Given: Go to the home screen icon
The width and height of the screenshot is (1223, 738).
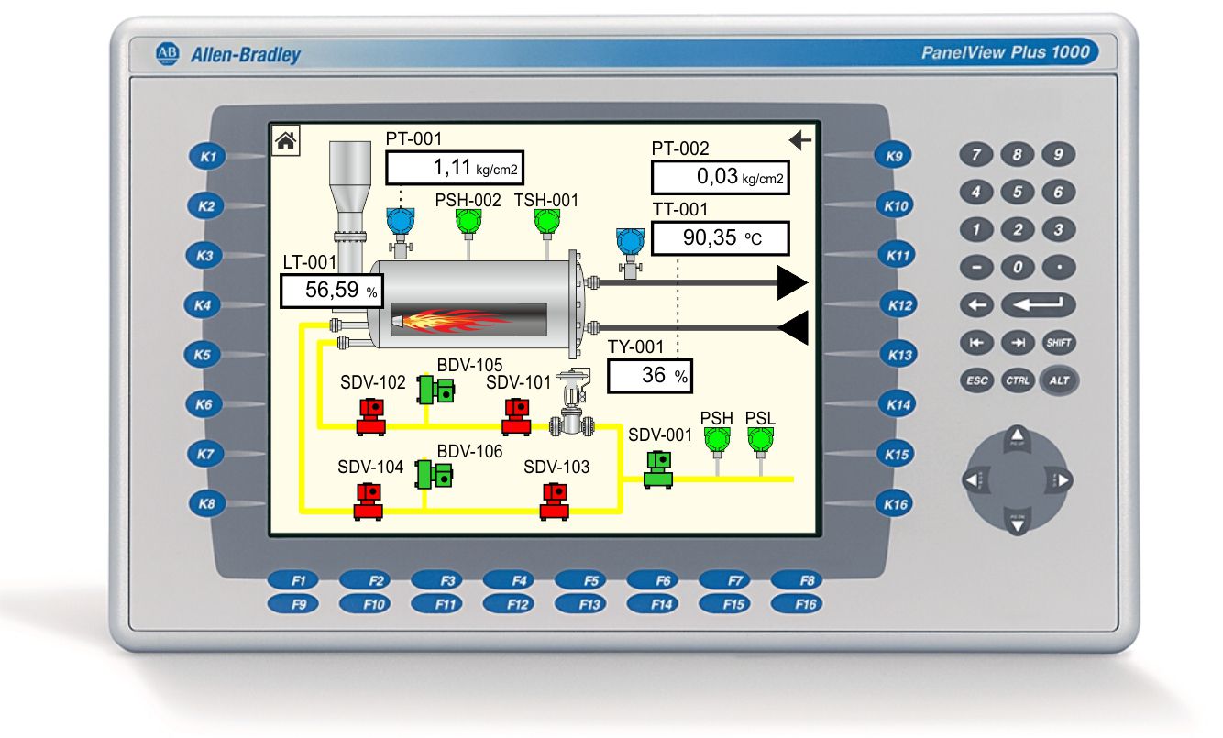Looking at the screenshot, I should (286, 139).
